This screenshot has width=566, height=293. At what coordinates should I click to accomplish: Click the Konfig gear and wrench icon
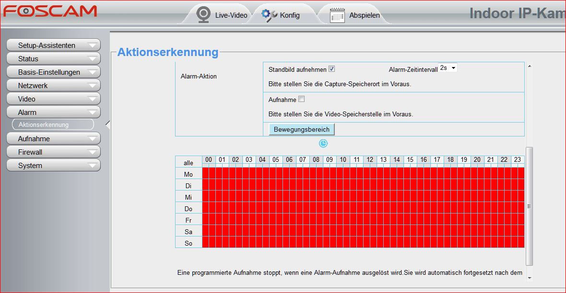click(x=269, y=15)
